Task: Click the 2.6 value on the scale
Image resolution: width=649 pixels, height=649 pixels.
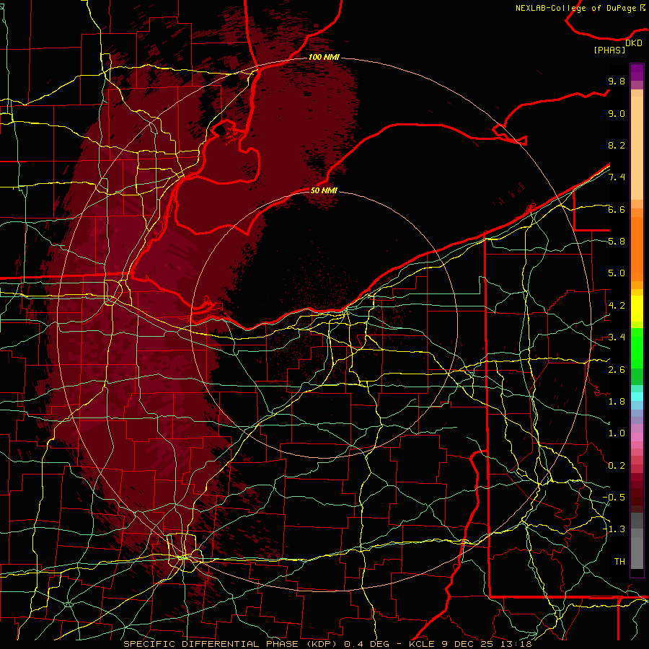Action: (x=617, y=370)
